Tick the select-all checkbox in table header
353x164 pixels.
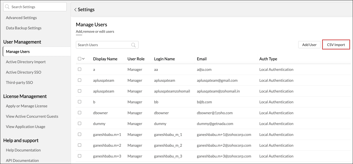(79, 59)
